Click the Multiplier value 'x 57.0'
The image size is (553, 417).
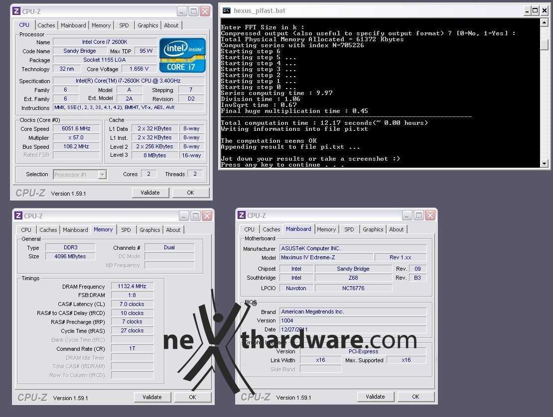[76, 138]
